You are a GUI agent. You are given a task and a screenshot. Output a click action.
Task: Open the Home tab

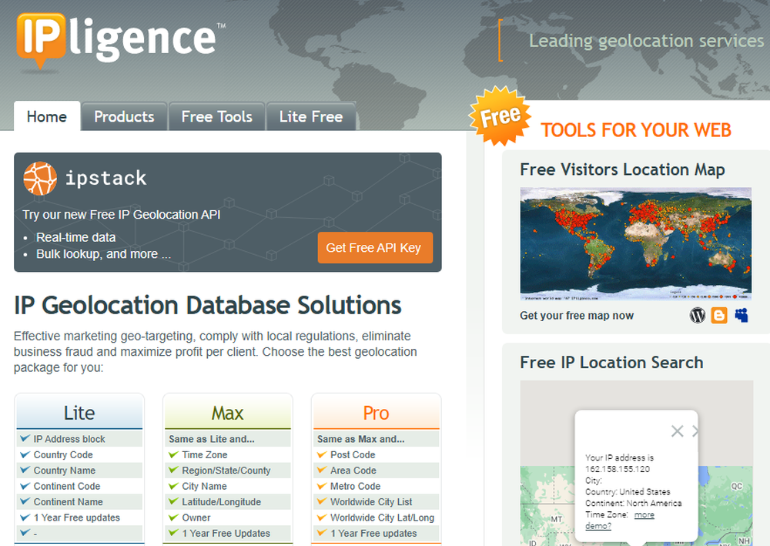[47, 116]
